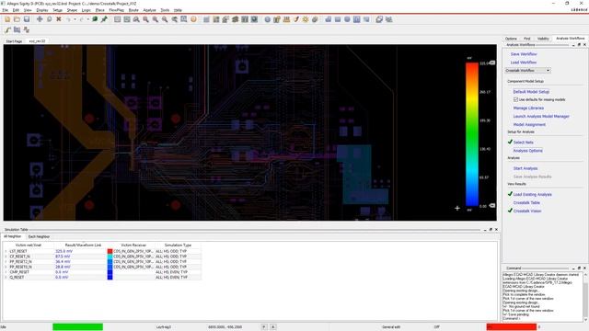This screenshot has height=331, width=589.
Task: Switch to the Find panel tab
Action: (x=527, y=39)
